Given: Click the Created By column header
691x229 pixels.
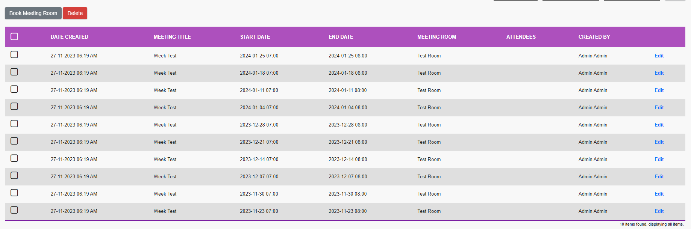Looking at the screenshot, I should [594, 37].
